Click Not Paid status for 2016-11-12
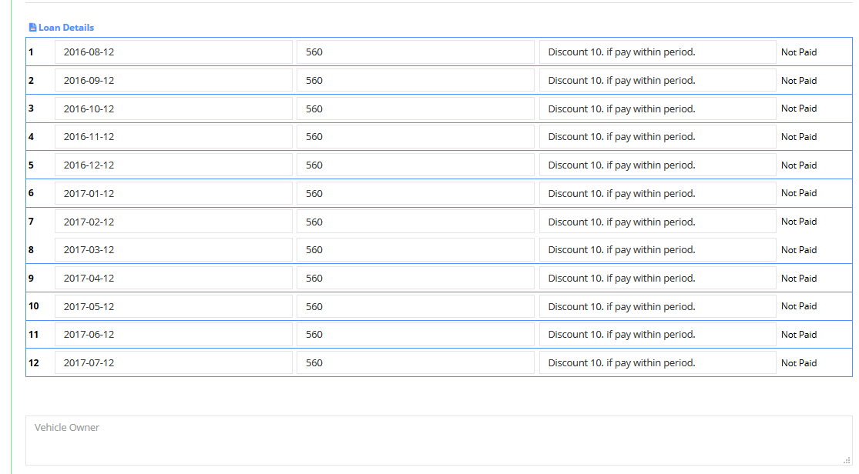The height and width of the screenshot is (474, 859). pyautogui.click(x=799, y=137)
